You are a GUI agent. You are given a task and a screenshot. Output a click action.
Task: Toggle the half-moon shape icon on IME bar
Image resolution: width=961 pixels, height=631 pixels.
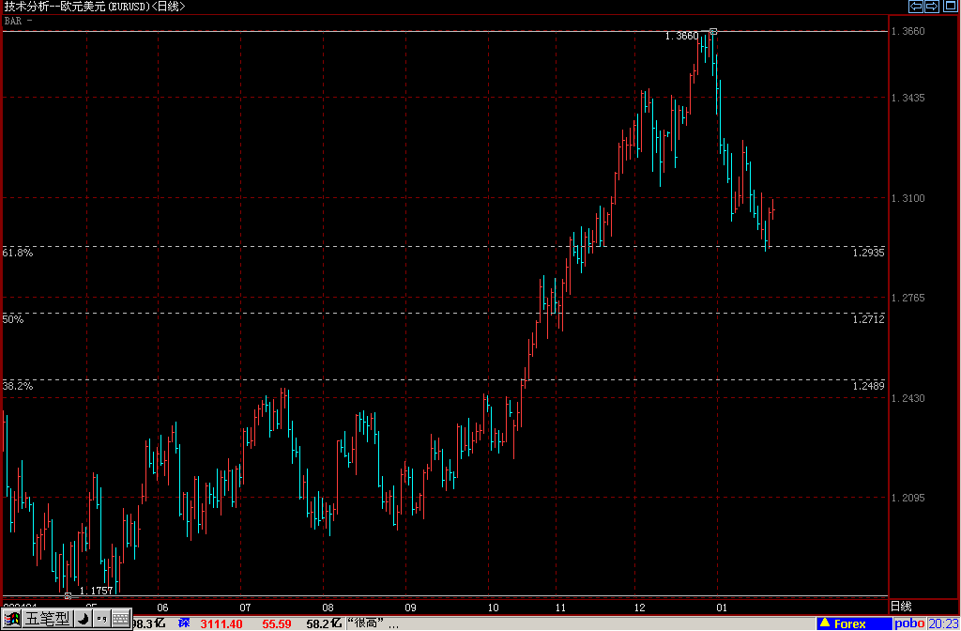click(83, 620)
